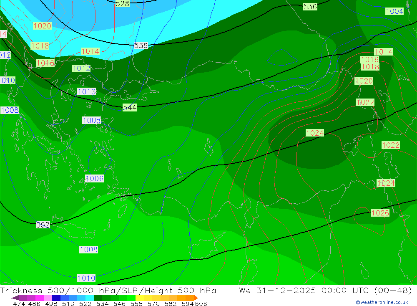Image resolution: width=417 pixels, height=306 pixels.
Task: Select the map title "Thickness 500/1000 hPa/SLP/Height 500 hPa"
Action: pos(108,290)
